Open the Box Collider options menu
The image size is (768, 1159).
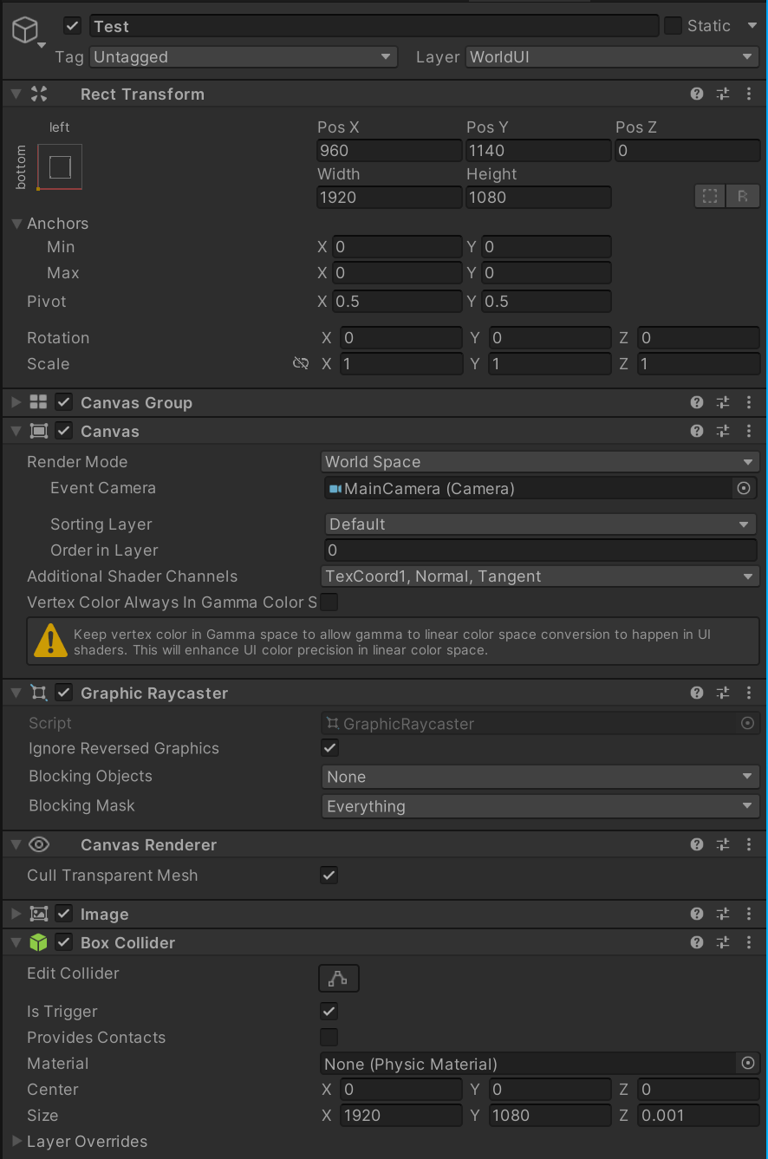coord(749,942)
